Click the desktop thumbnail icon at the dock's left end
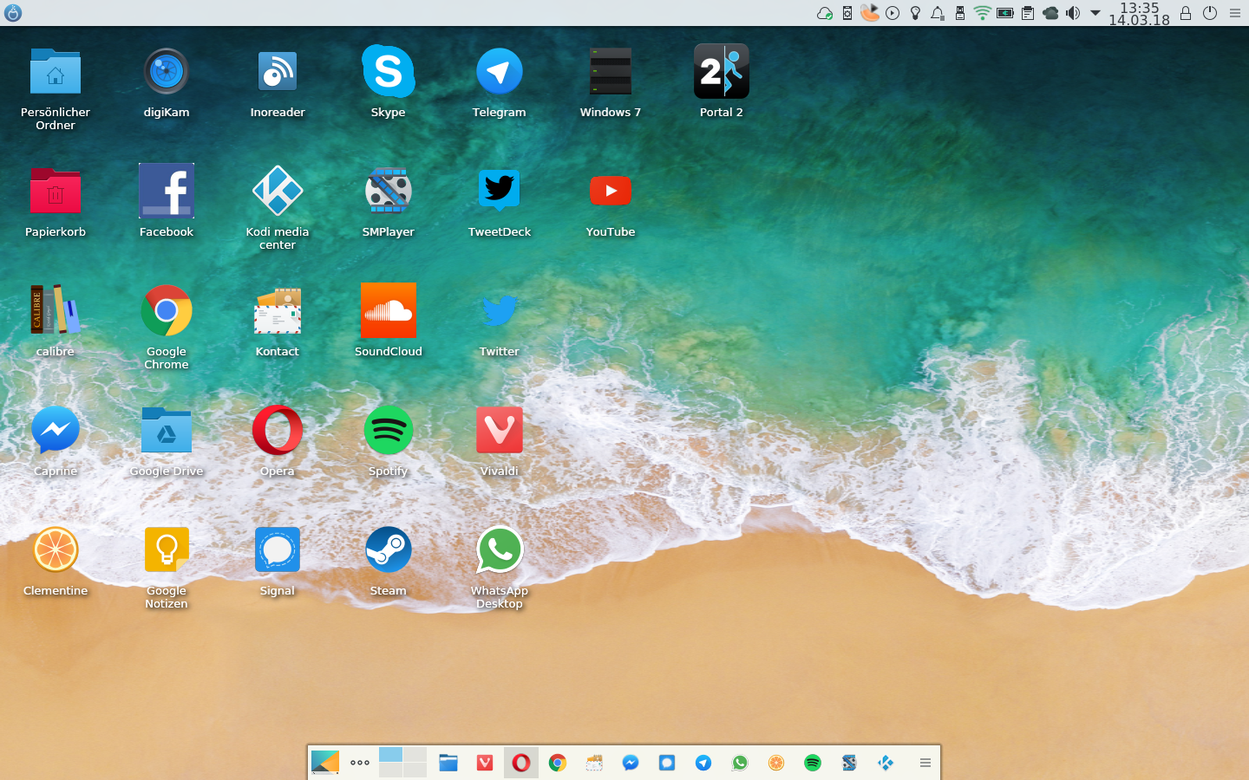The height and width of the screenshot is (780, 1249). click(325, 763)
